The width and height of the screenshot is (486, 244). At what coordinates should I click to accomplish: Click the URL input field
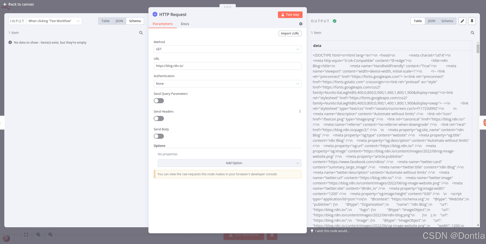click(x=228, y=66)
